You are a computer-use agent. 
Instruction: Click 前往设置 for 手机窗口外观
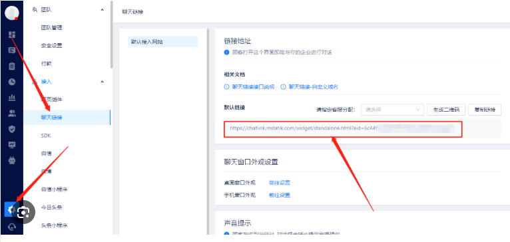tap(280, 195)
